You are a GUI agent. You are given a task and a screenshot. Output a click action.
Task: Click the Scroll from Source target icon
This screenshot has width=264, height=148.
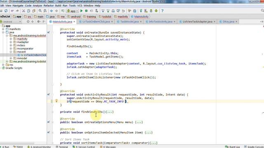click(x=28, y=22)
